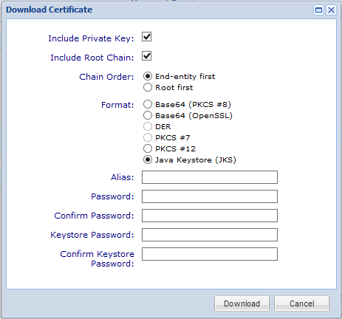Click into the Password field
This screenshot has height=319, width=342.
tap(210, 196)
